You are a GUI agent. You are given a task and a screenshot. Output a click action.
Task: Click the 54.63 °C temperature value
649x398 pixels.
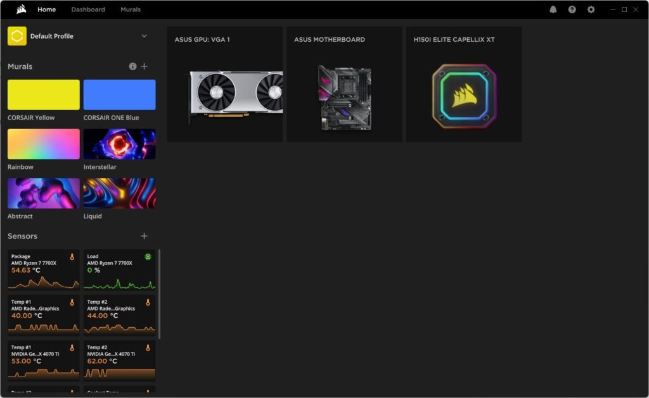point(25,270)
